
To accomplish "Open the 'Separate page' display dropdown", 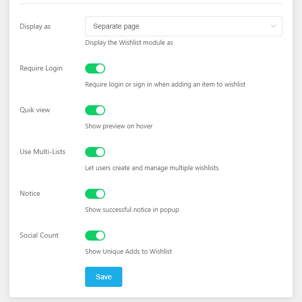I will [x=183, y=26].
